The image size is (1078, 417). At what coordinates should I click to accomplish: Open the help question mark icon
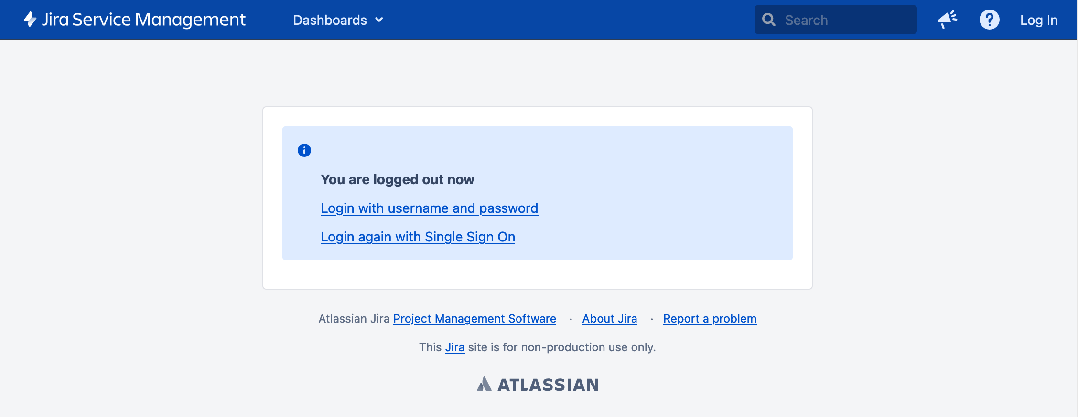pos(989,20)
